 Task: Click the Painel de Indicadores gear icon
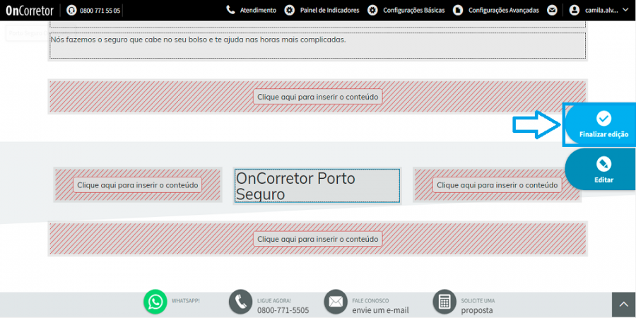click(290, 10)
